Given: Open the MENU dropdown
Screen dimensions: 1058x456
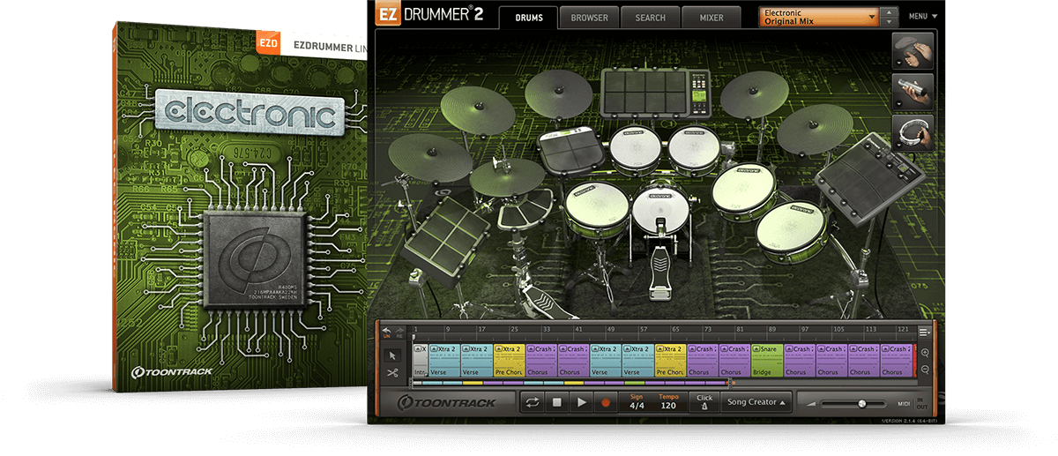Looking at the screenshot, I should [x=923, y=16].
